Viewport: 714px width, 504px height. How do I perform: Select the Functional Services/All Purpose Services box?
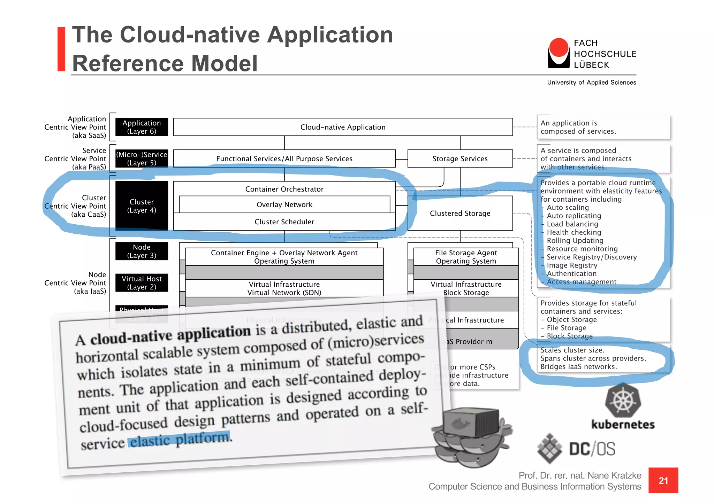tap(284, 159)
